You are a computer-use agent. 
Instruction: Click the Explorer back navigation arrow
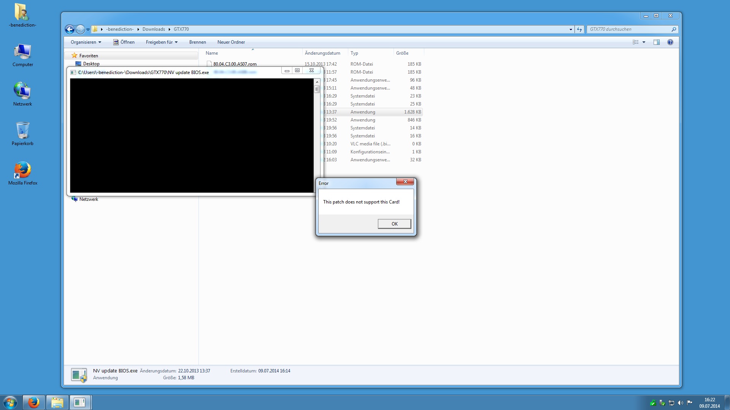(x=70, y=29)
